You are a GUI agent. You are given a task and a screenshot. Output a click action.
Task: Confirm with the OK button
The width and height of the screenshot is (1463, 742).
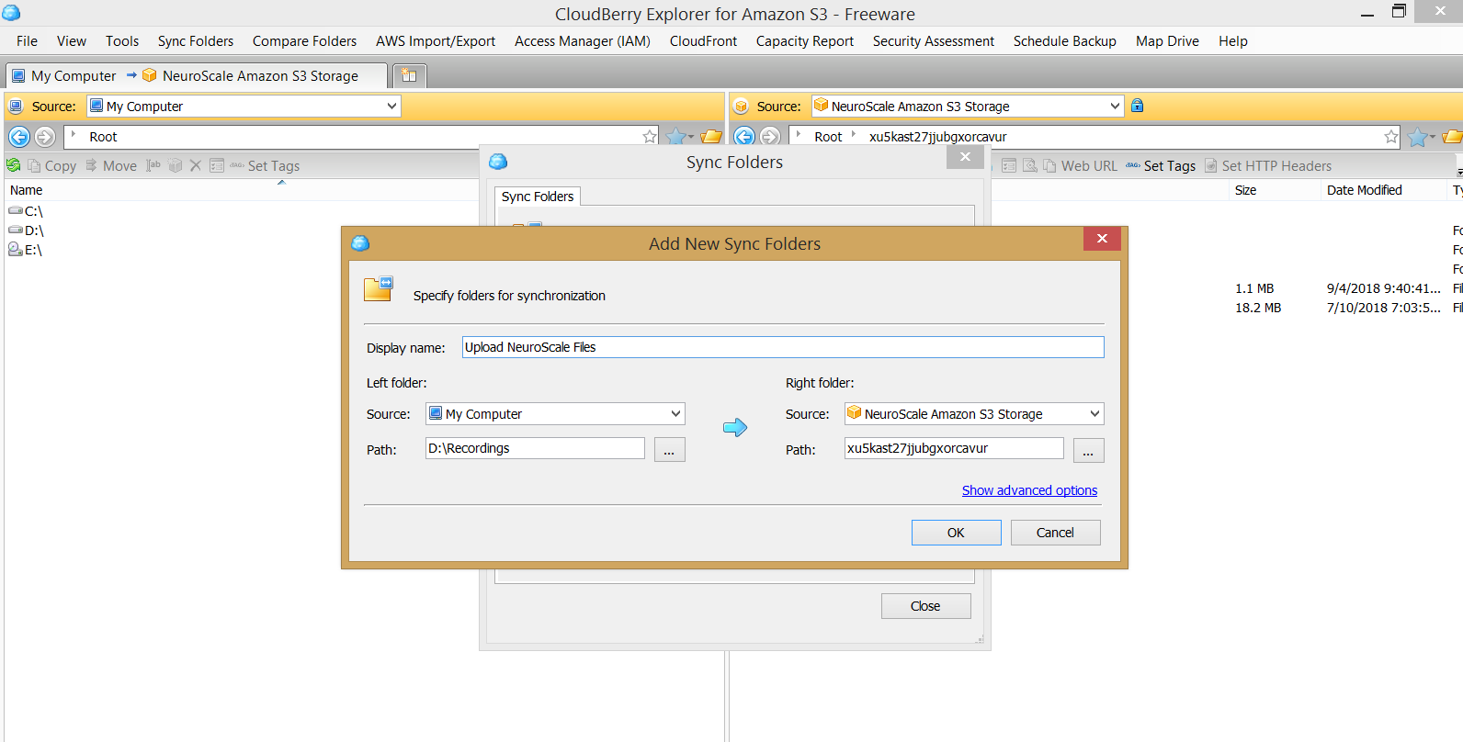pos(956,533)
